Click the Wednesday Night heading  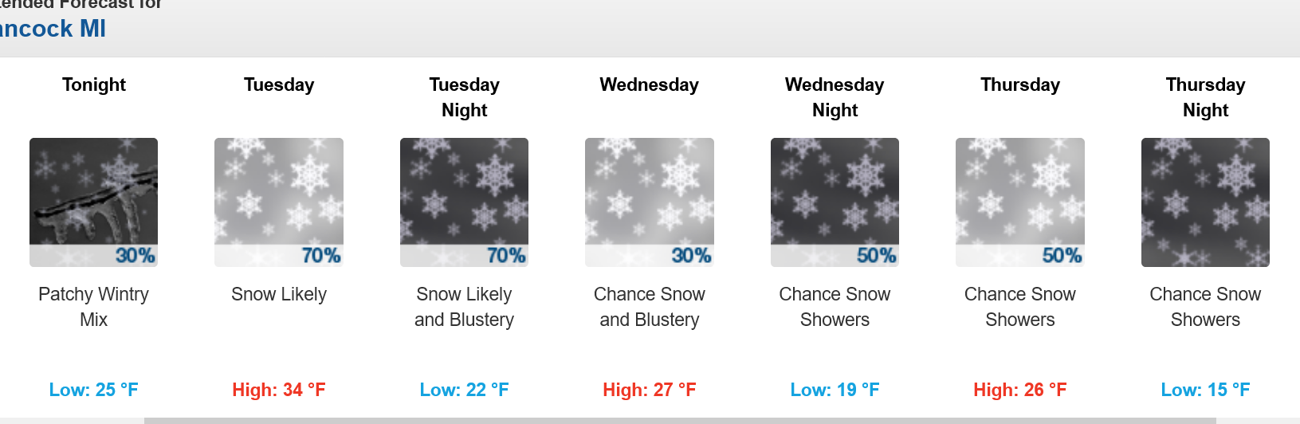[835, 97]
